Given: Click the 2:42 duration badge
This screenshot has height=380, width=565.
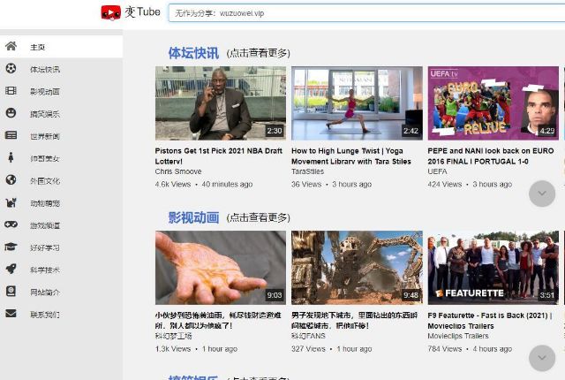Looking at the screenshot, I should click(x=411, y=131).
